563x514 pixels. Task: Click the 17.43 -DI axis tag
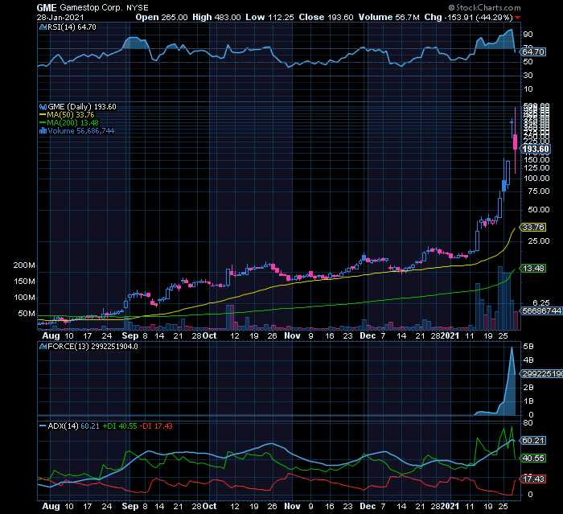pyautogui.click(x=533, y=479)
